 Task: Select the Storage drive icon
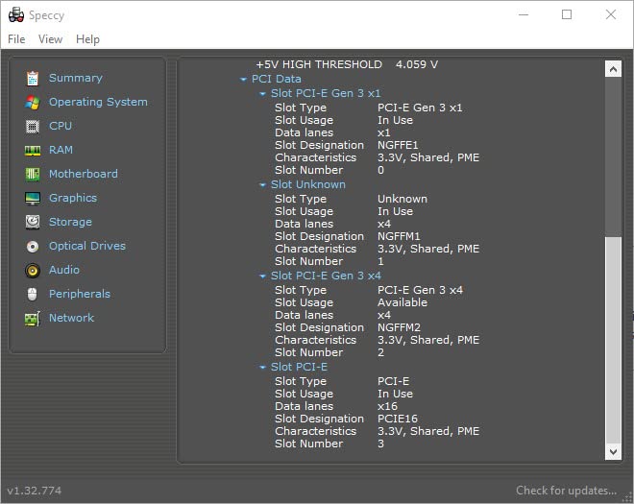(33, 223)
